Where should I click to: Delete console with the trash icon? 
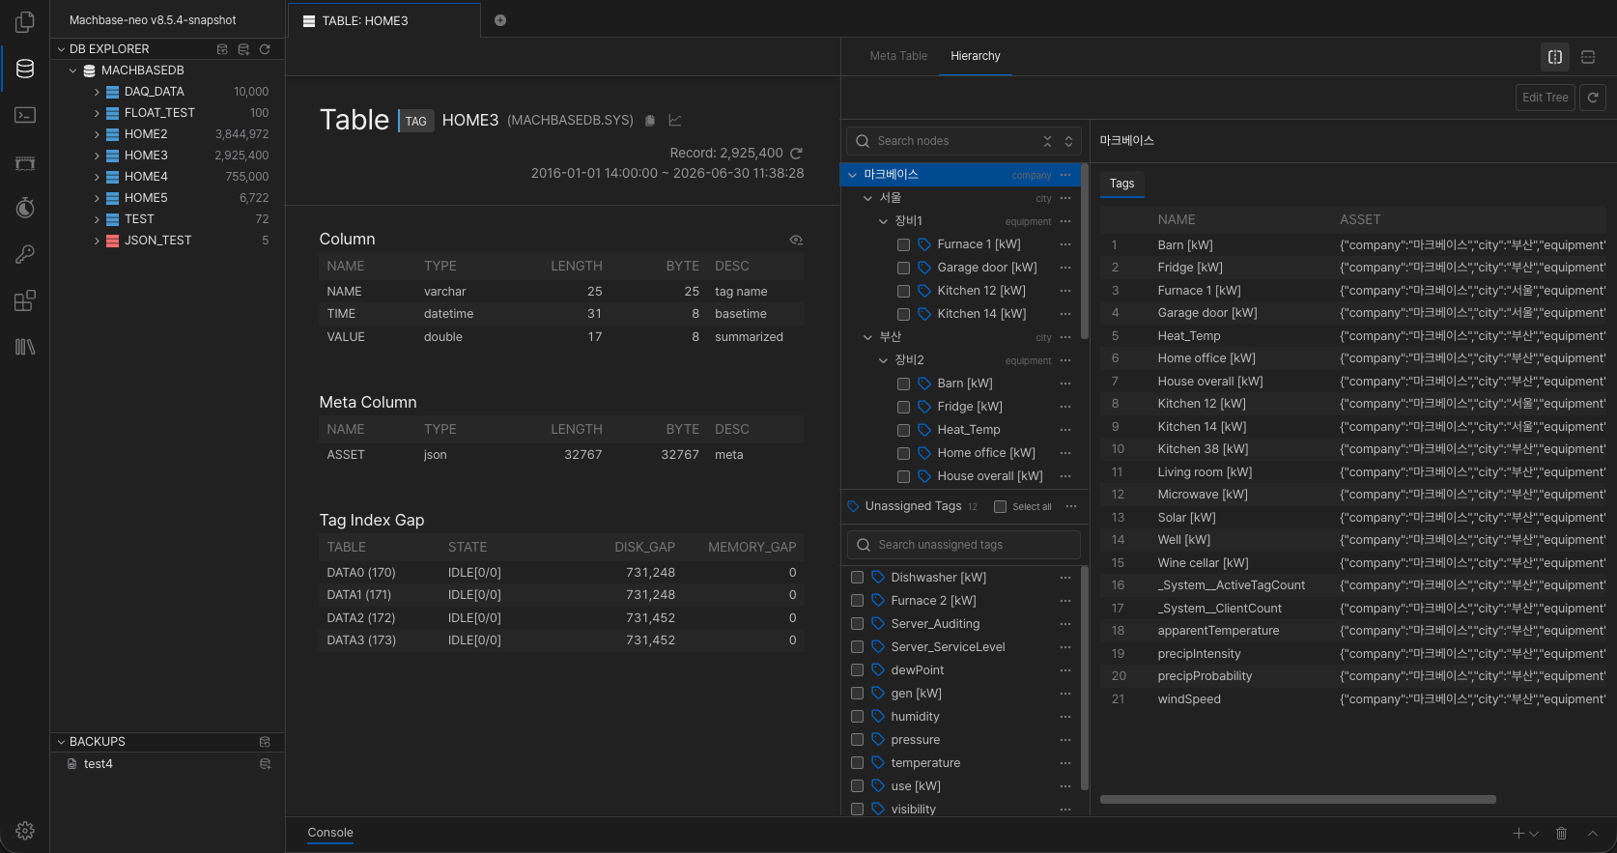[1561, 834]
